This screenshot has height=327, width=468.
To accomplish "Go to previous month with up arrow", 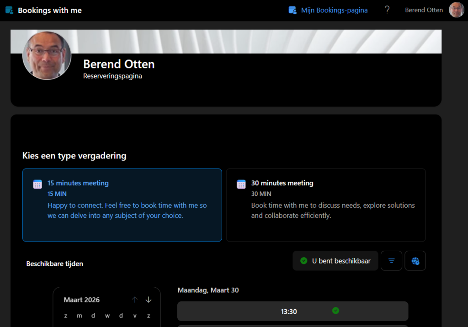I will point(135,300).
